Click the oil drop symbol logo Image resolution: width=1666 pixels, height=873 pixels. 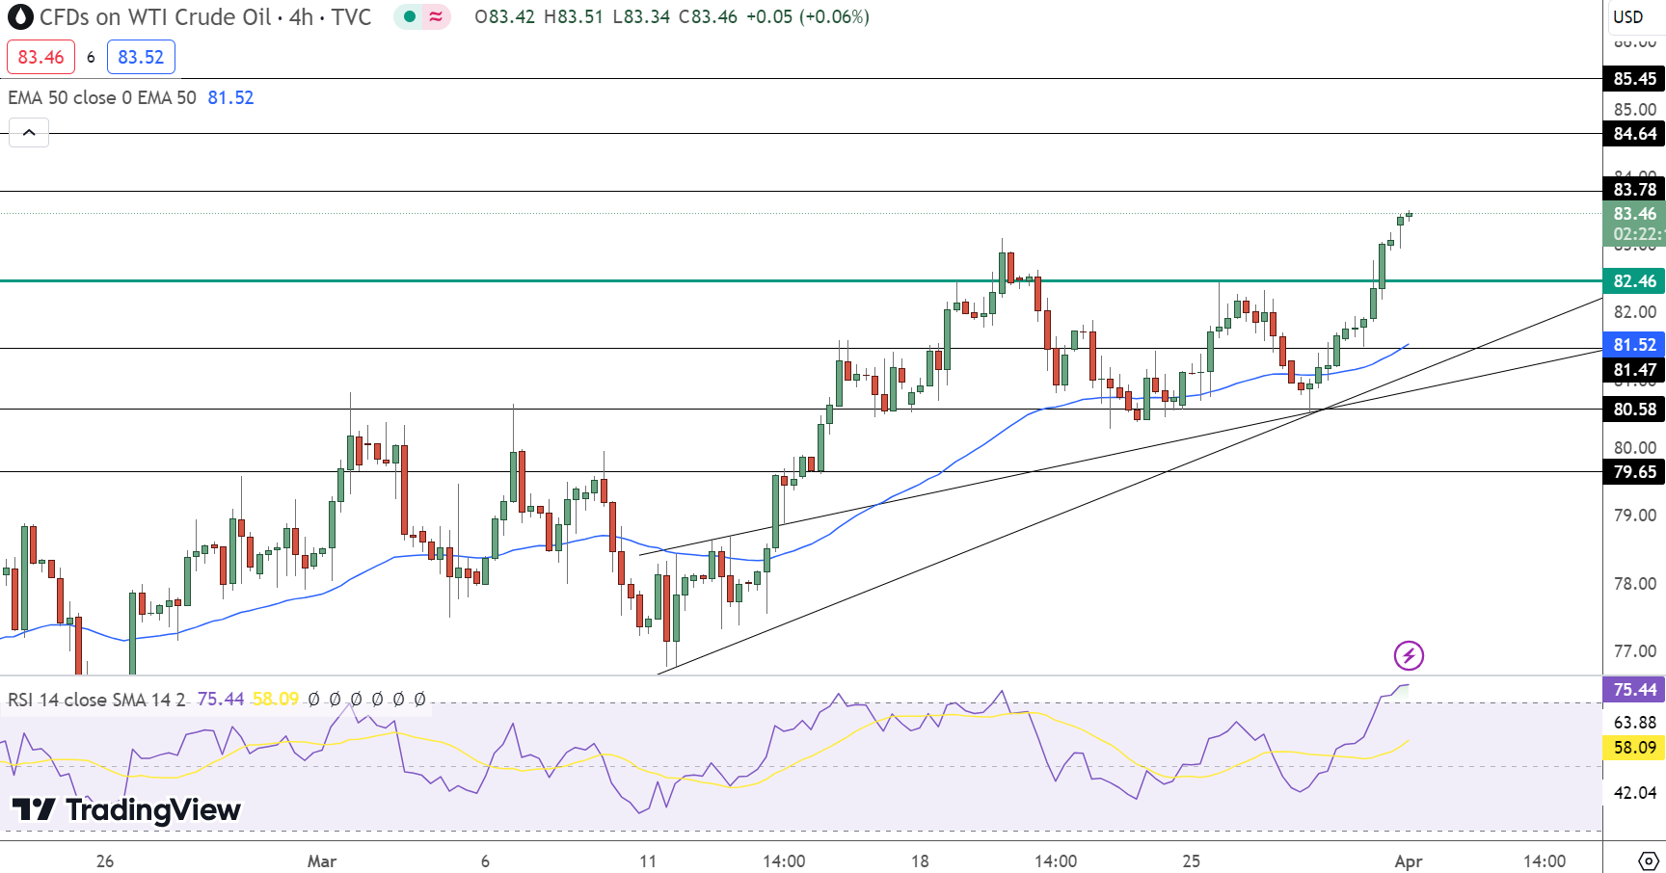tap(18, 16)
